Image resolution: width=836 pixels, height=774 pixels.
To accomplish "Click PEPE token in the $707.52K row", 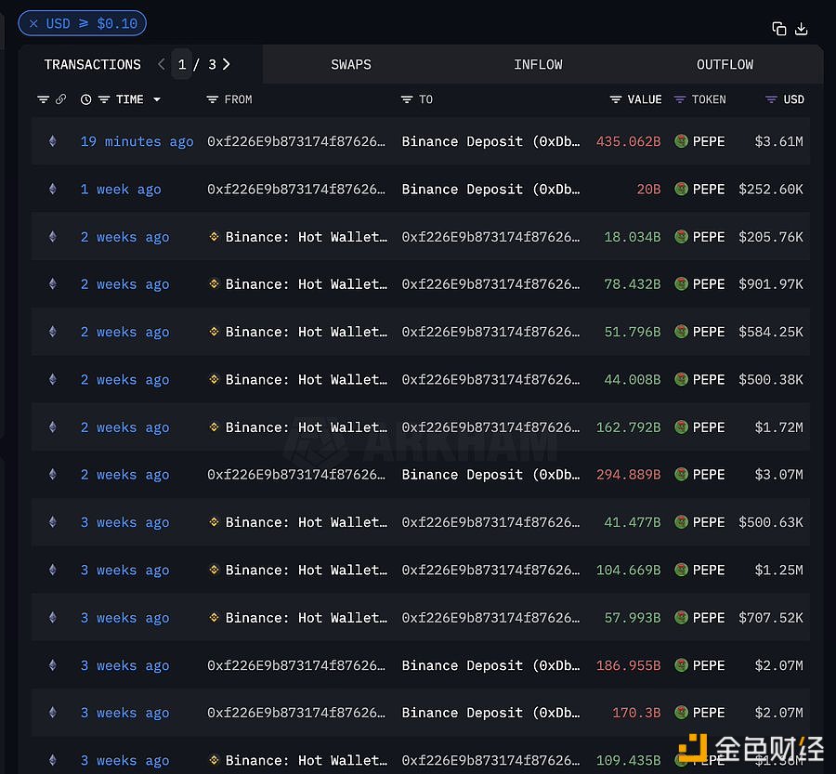I will pyautogui.click(x=699, y=618).
